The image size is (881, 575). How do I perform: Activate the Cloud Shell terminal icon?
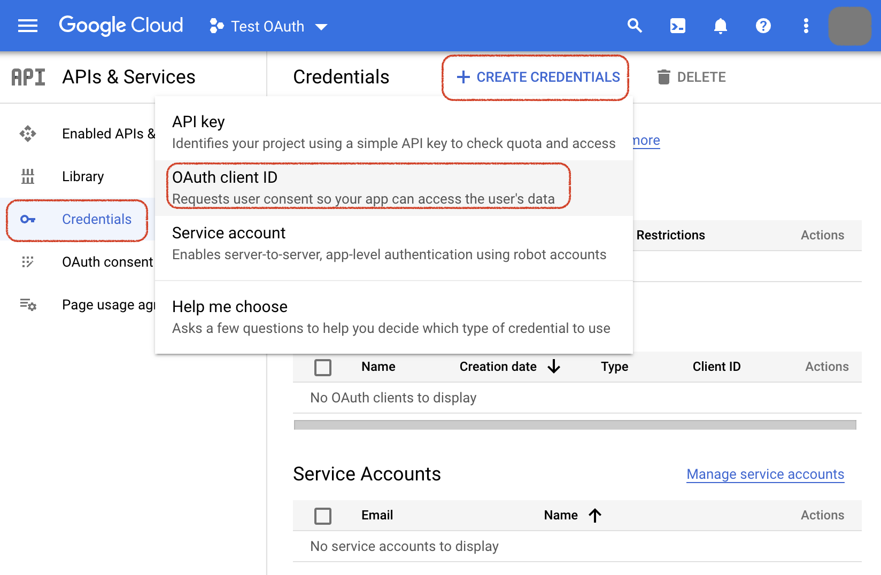(678, 26)
